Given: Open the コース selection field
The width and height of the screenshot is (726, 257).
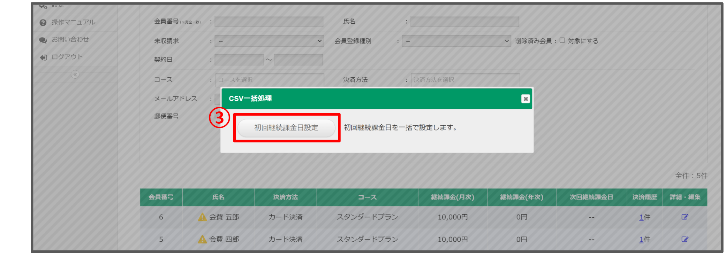Looking at the screenshot, I should (270, 80).
